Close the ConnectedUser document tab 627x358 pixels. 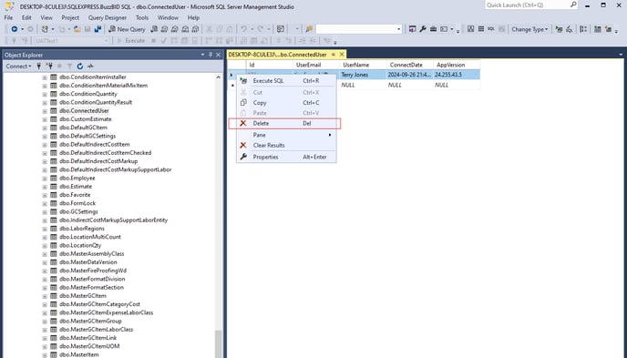pyautogui.click(x=342, y=55)
